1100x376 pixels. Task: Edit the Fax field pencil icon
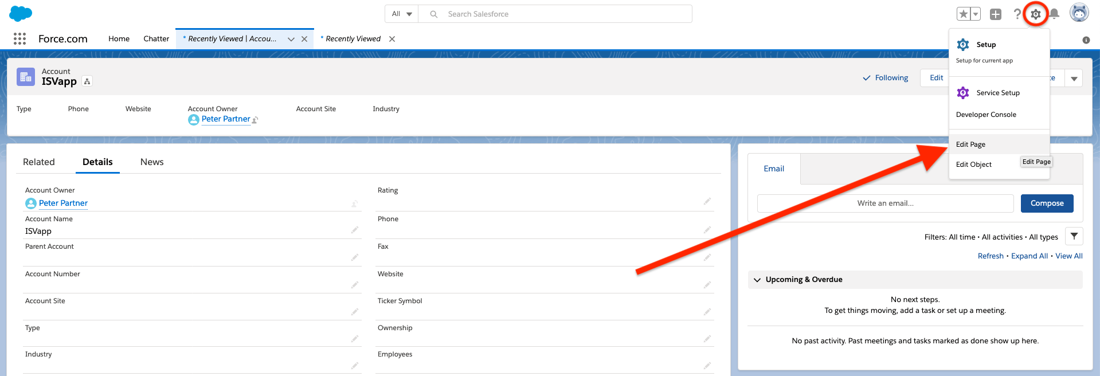pyautogui.click(x=707, y=257)
